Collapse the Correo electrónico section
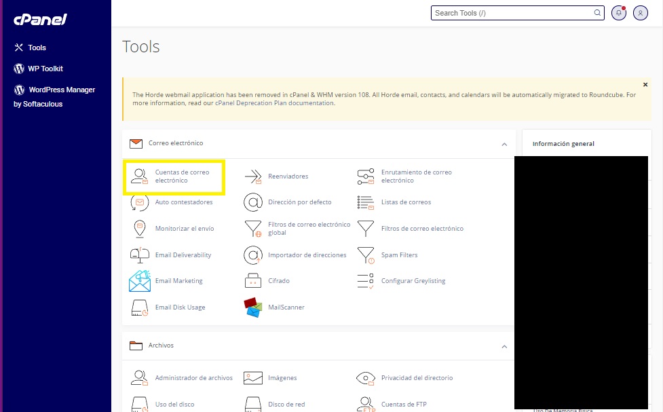 point(504,144)
